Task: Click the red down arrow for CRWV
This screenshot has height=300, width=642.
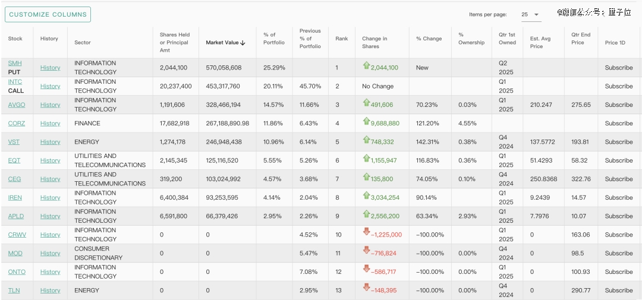Action: coord(366,232)
